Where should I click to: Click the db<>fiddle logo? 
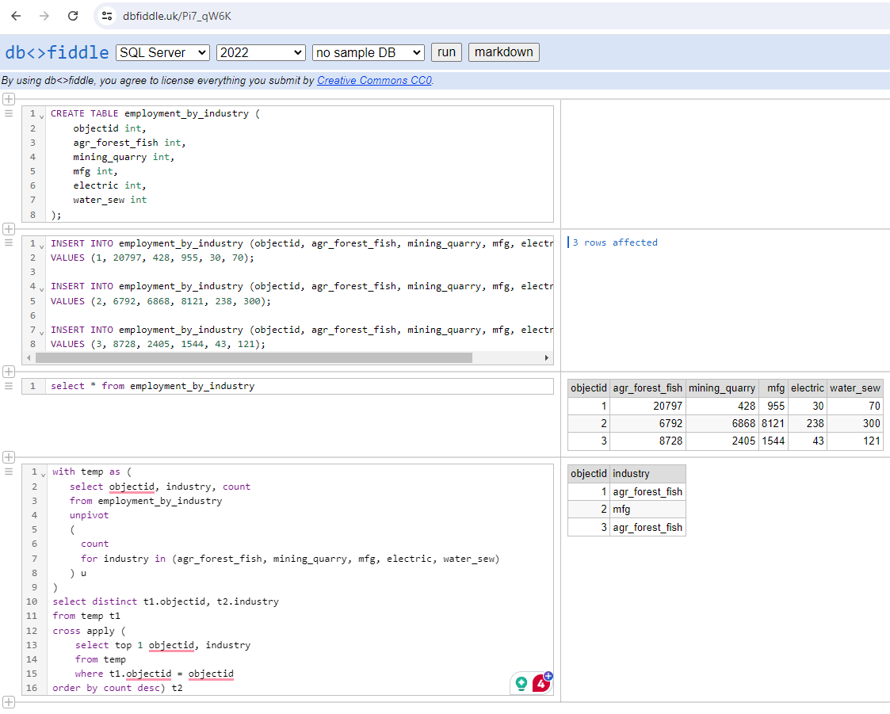click(x=55, y=52)
